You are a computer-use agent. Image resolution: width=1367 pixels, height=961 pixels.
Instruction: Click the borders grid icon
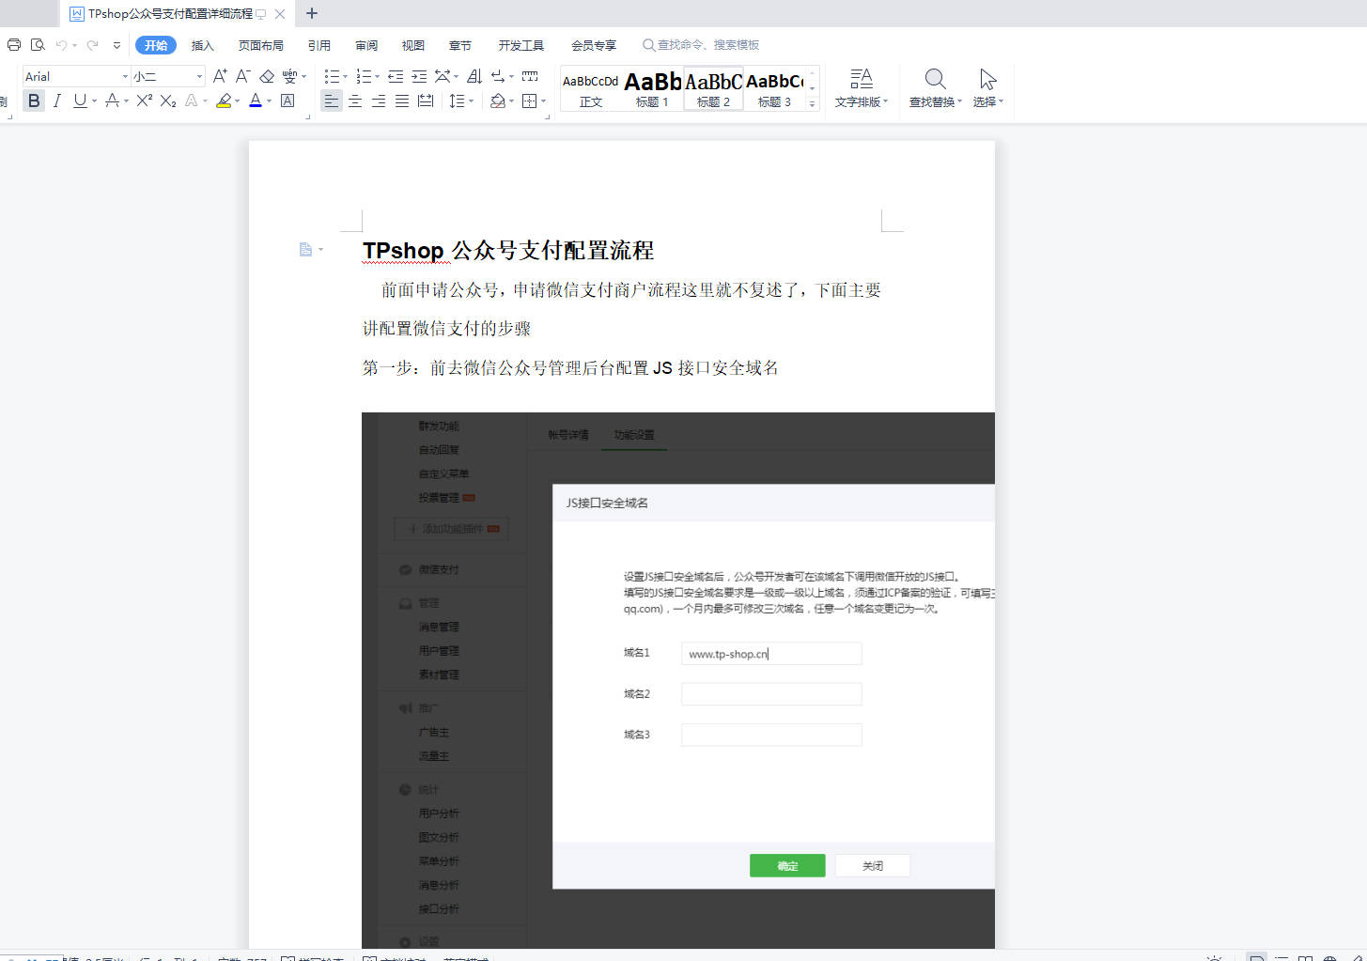click(530, 101)
